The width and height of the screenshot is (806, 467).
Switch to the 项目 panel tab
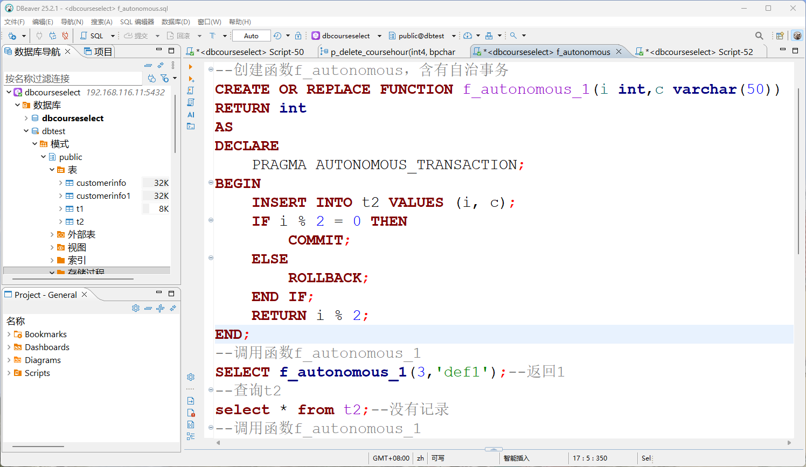(98, 52)
